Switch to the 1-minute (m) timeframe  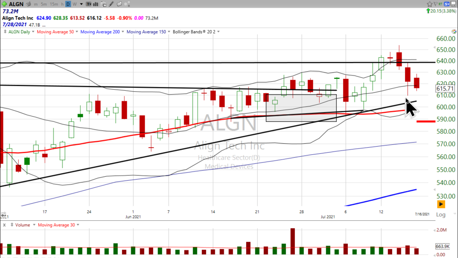[x=36, y=4]
